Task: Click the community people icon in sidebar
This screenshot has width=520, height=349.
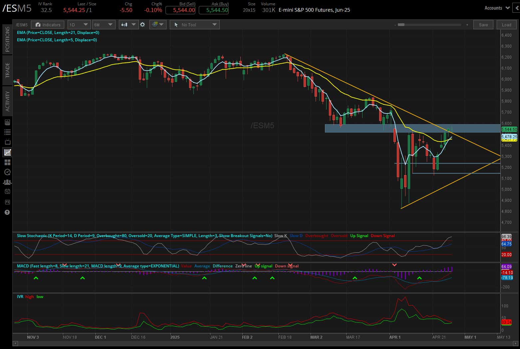Action: pyautogui.click(x=7, y=182)
